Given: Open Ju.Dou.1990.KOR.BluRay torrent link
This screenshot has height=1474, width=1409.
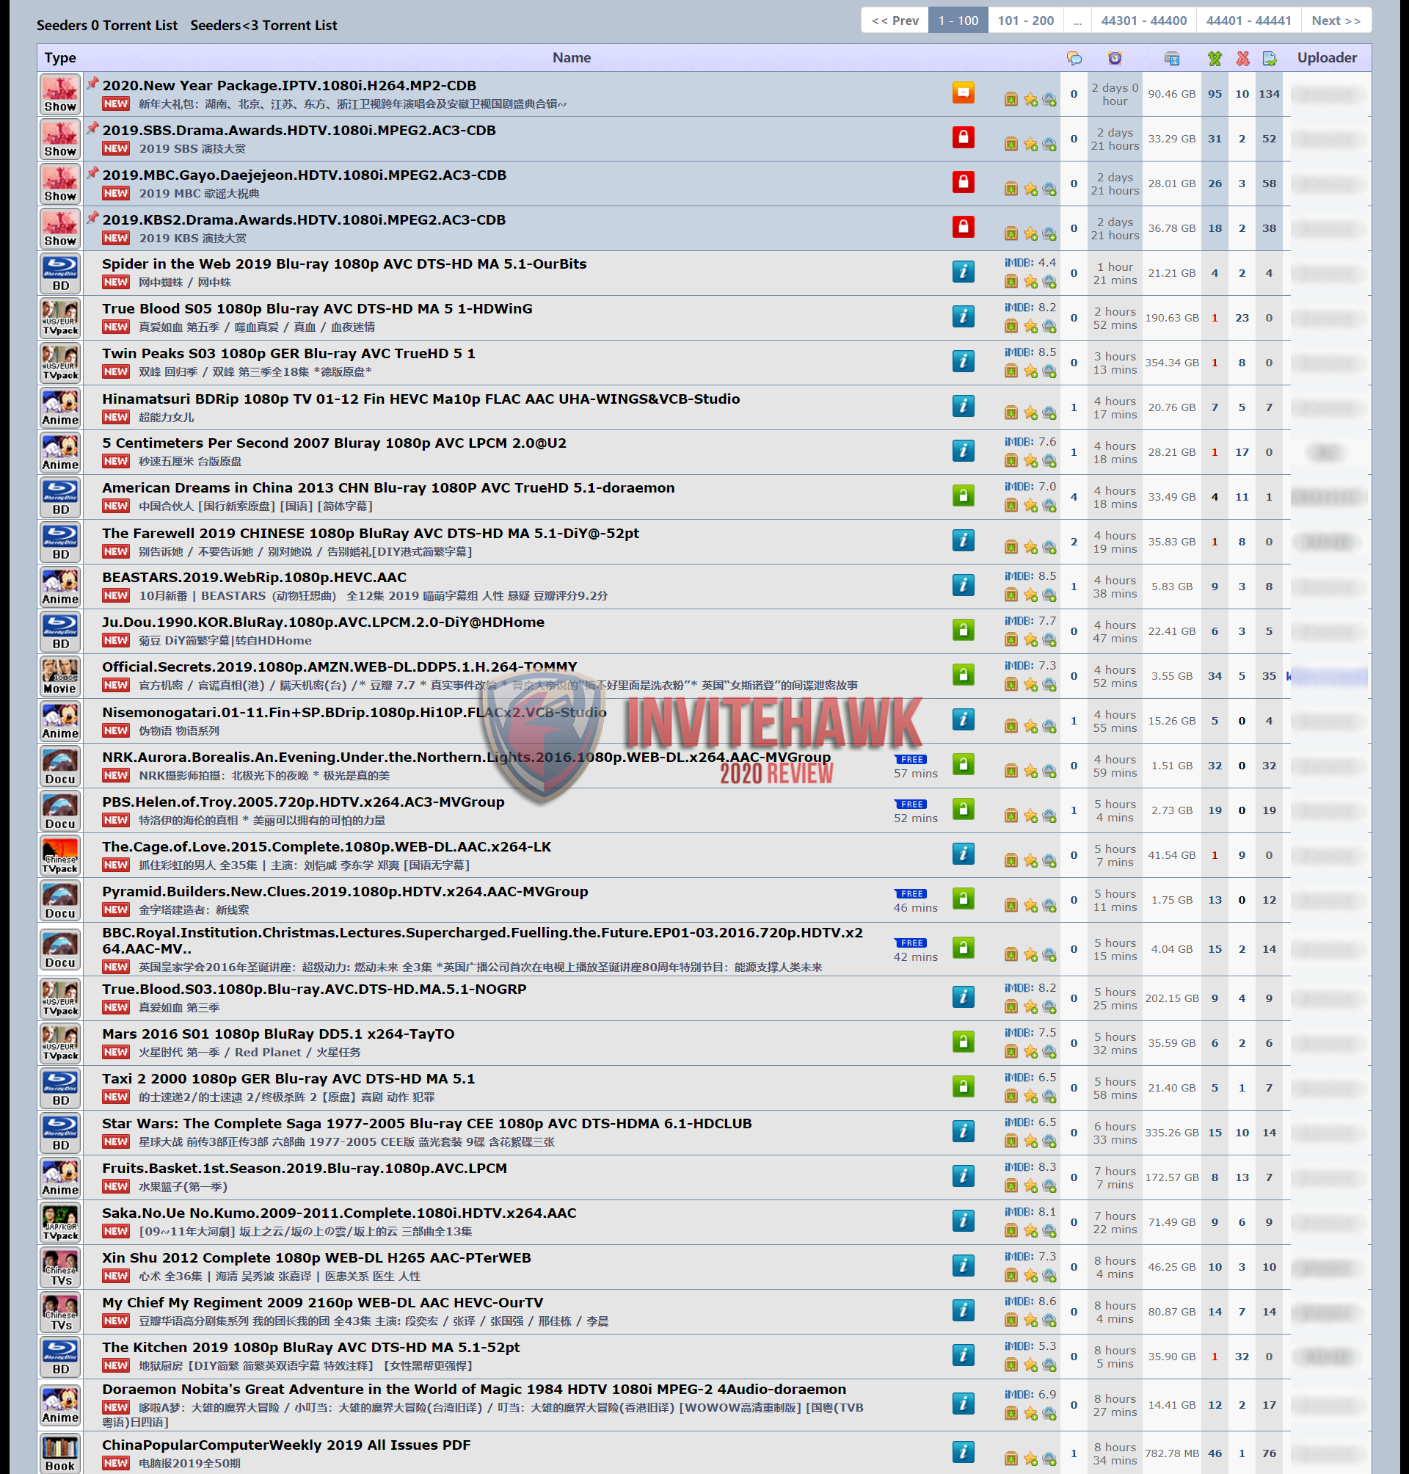Looking at the screenshot, I should [324, 622].
